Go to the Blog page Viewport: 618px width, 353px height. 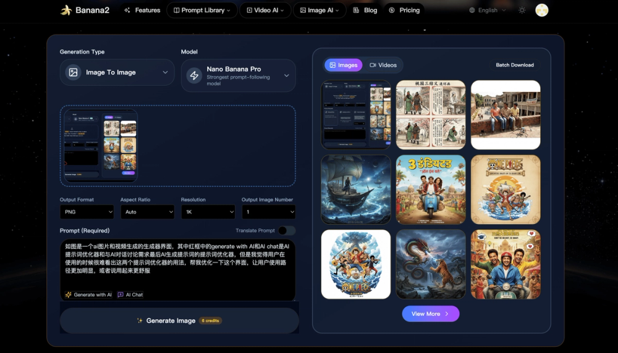click(365, 10)
